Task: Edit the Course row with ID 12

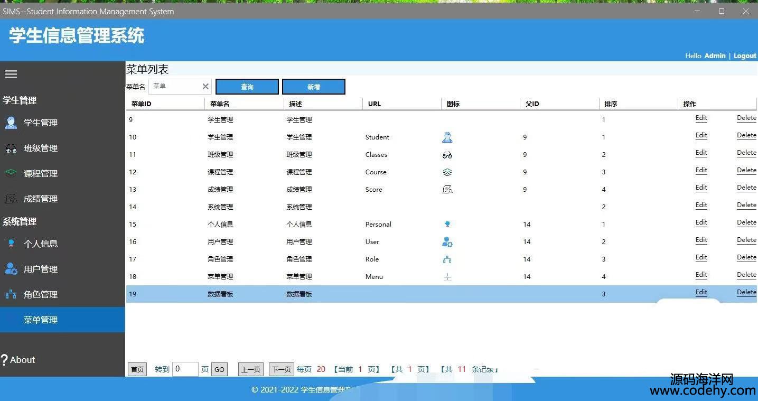Action: tap(701, 171)
